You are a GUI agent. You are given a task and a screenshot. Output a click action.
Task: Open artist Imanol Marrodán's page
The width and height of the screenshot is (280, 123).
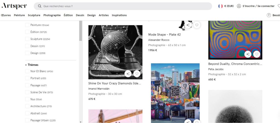pos(99,89)
